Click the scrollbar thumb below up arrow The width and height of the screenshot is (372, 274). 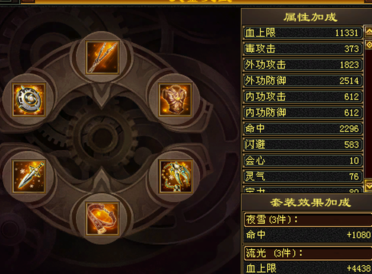pos(369,45)
